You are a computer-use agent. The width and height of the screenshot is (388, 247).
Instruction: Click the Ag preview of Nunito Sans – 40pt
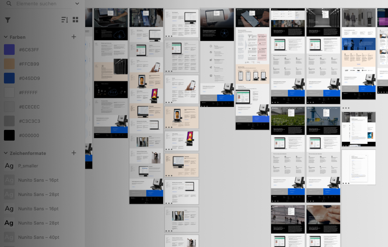coord(9,237)
